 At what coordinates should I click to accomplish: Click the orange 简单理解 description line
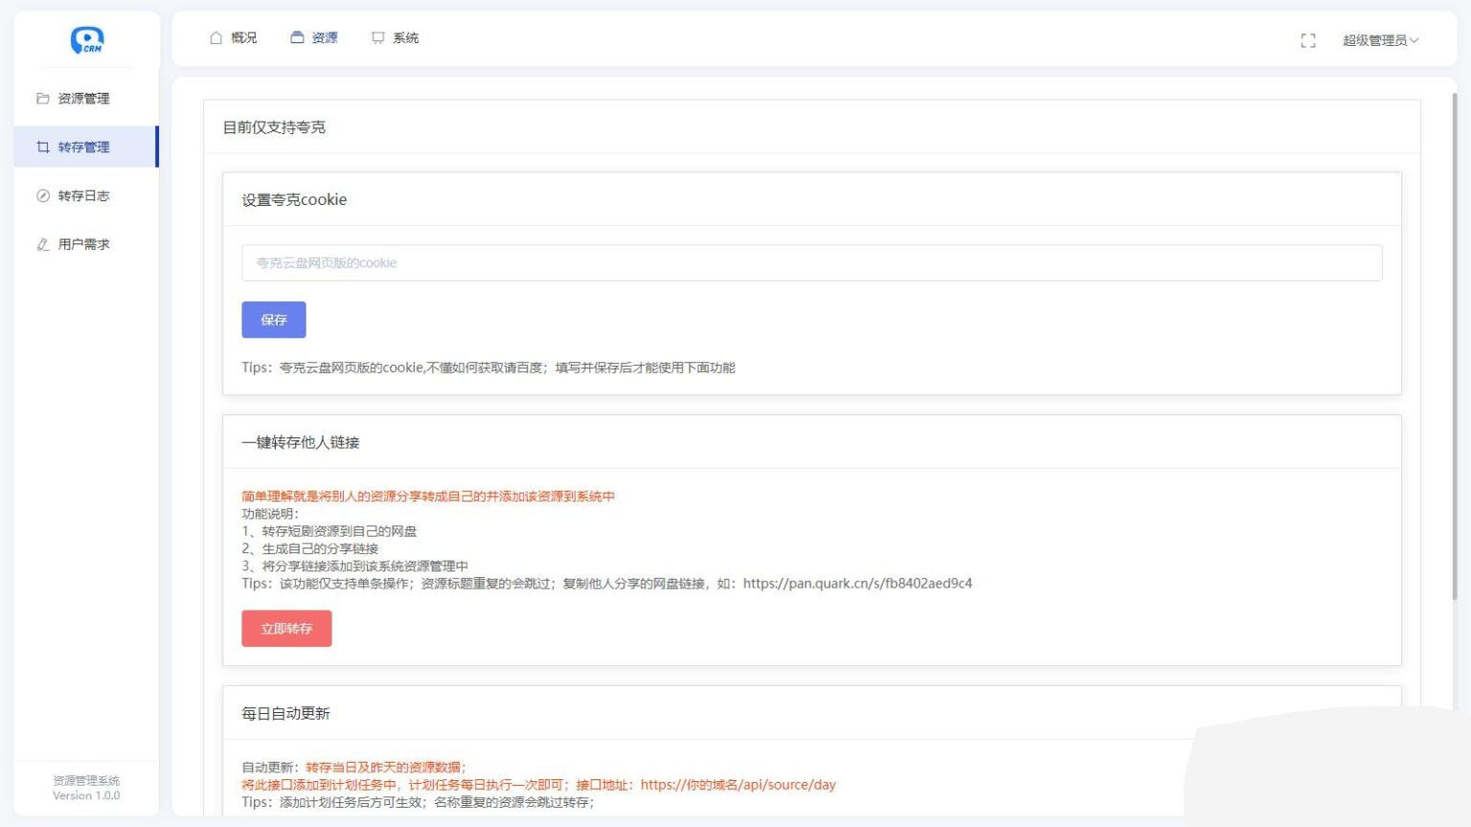point(428,497)
